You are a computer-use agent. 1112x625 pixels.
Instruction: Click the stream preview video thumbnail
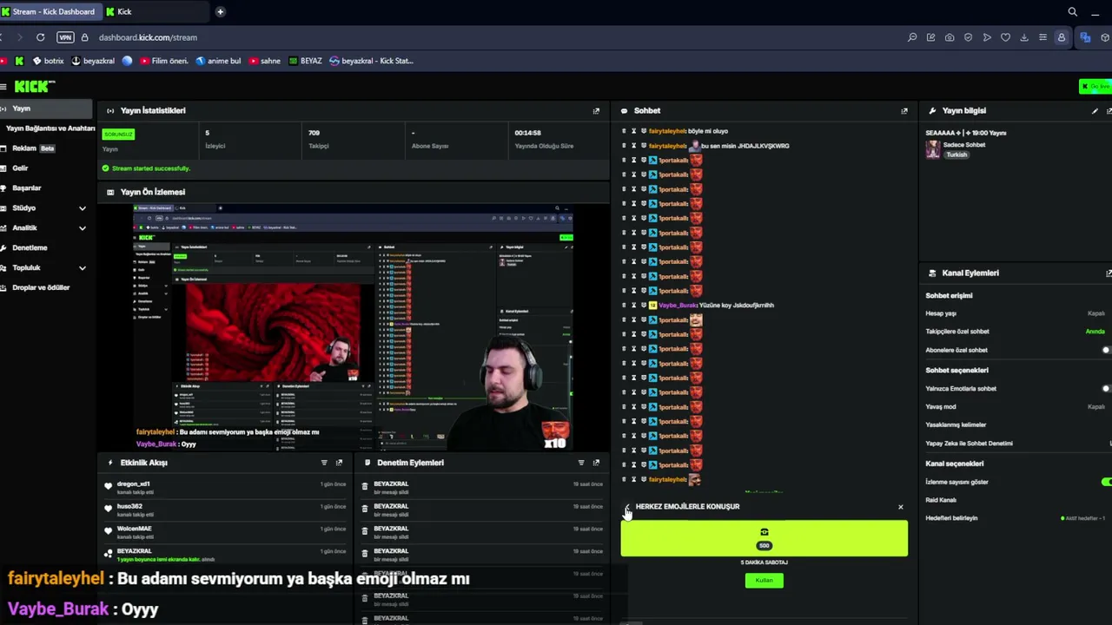coord(354,328)
